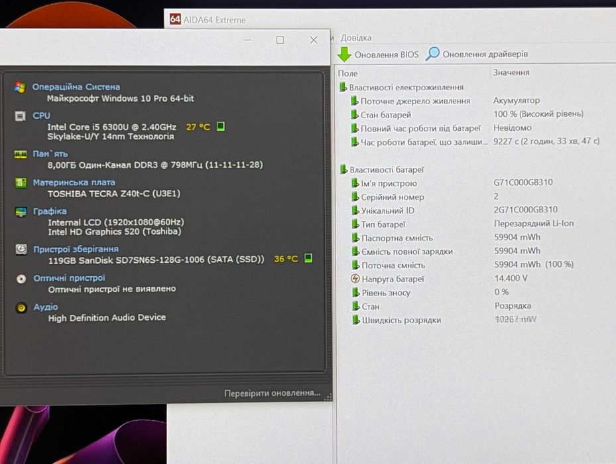
Task: Click the Ємність повної зарядки row icon
Action: (355, 252)
